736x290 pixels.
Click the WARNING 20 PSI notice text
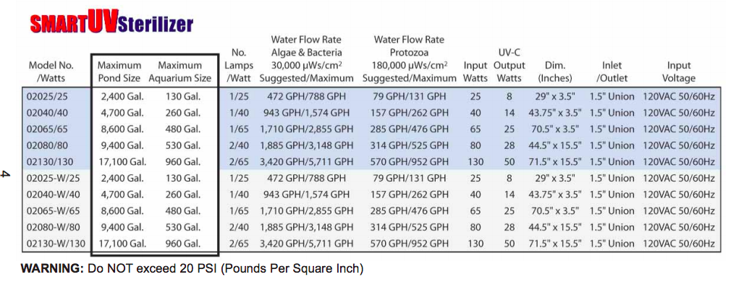pyautogui.click(x=192, y=269)
